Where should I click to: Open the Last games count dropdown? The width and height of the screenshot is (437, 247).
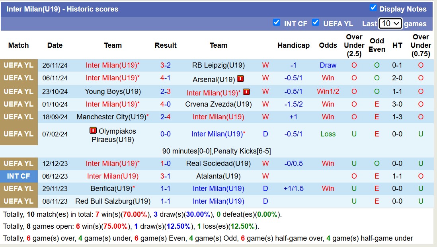pyautogui.click(x=390, y=23)
